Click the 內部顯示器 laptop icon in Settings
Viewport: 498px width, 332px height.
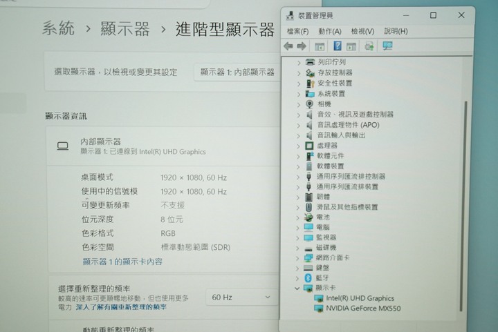[x=62, y=146]
